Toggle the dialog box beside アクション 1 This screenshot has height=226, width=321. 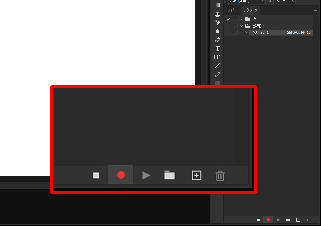[235, 32]
